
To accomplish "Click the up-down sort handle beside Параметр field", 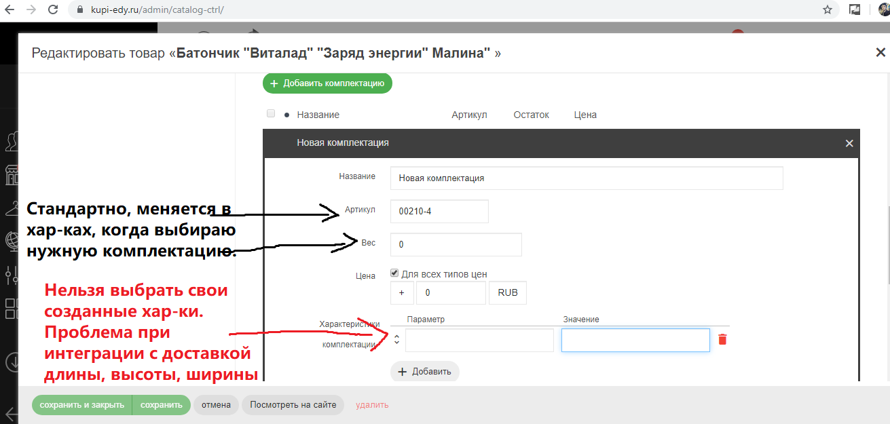I will click(x=396, y=339).
